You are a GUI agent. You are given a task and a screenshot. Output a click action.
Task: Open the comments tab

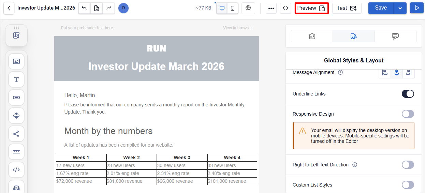pos(395,36)
